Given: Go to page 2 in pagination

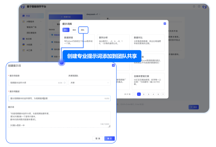Looking at the screenshot, I should [144, 94].
